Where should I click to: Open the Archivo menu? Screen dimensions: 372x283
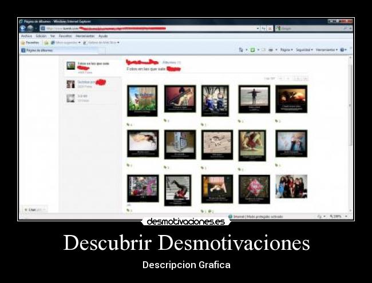(26, 36)
